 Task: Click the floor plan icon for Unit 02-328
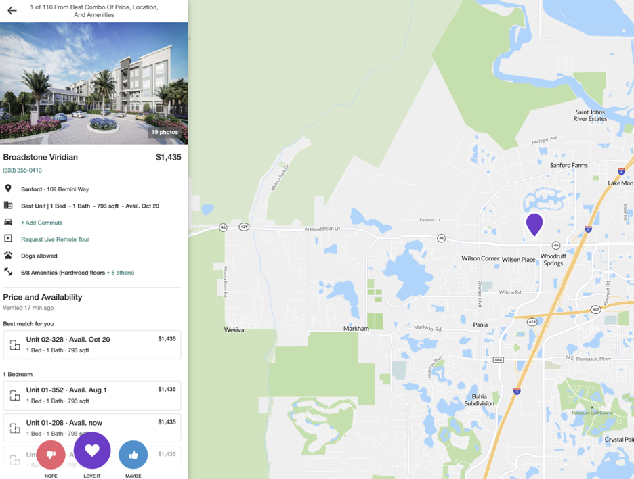pos(15,345)
